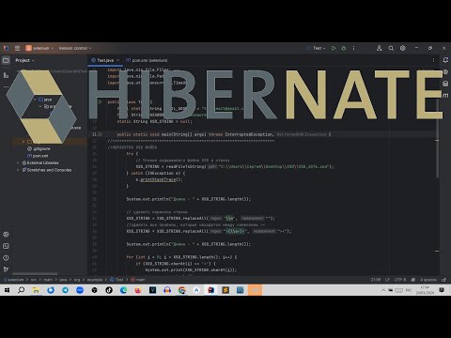Toggle read-only lock icon in status bar
This screenshot has width=451, height=338.
coord(443,280)
